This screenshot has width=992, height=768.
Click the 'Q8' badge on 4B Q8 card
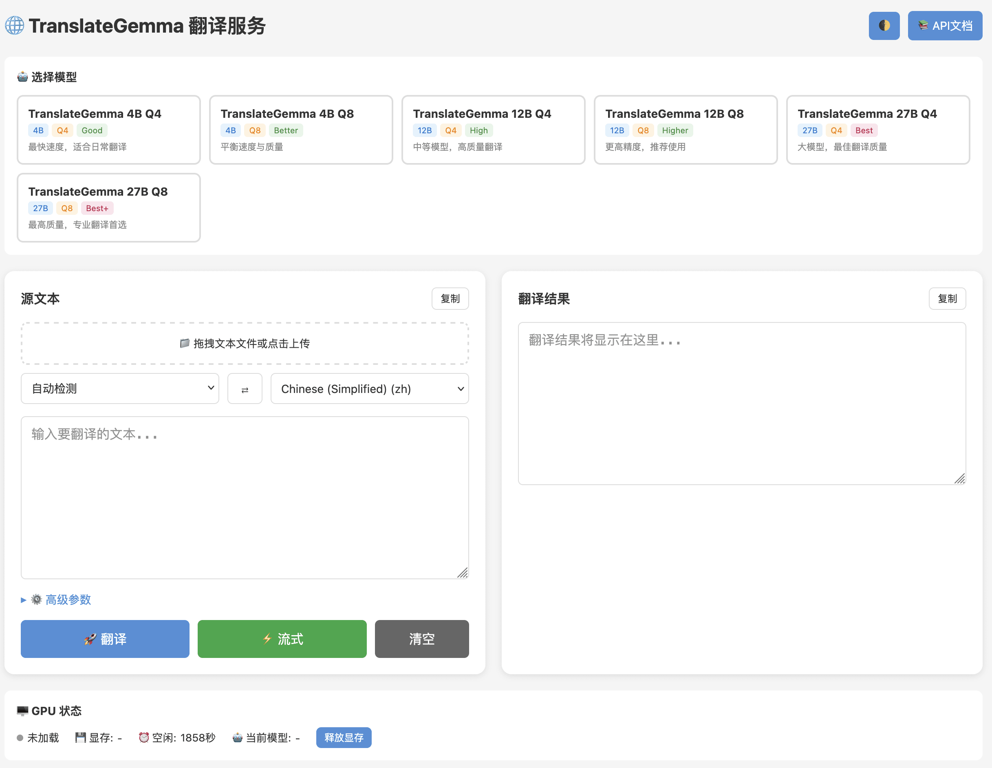[x=255, y=130]
